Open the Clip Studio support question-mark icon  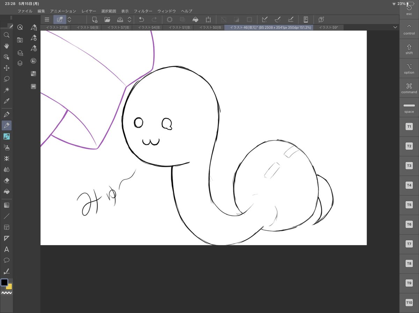(x=321, y=19)
